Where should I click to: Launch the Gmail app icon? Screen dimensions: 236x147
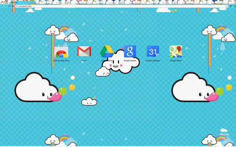(84, 51)
